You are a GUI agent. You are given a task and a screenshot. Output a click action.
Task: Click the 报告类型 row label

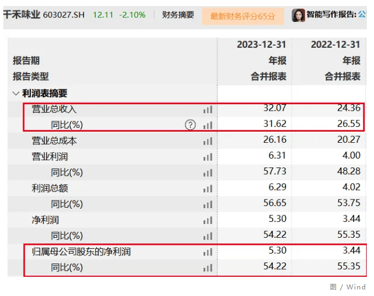pyautogui.click(x=31, y=76)
